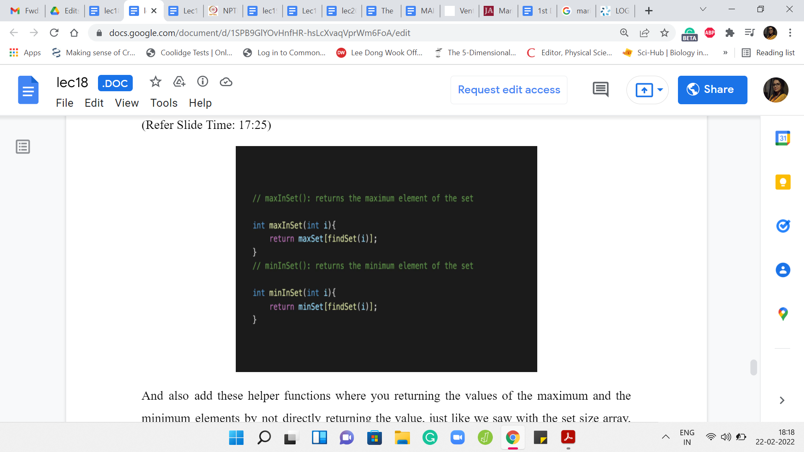The image size is (804, 452).
Task: Check the cloud document status icon
Action: (226, 82)
